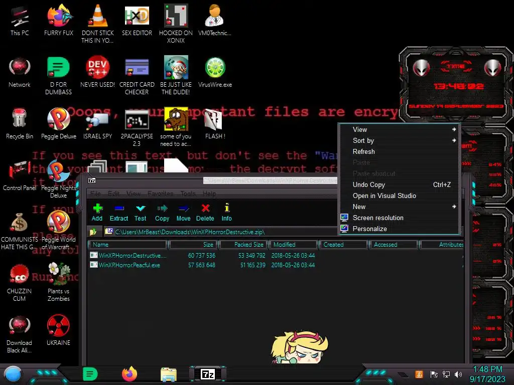Select HOOKED ON XONIX desktop icon
The width and height of the screenshot is (514, 385).
pos(176,24)
